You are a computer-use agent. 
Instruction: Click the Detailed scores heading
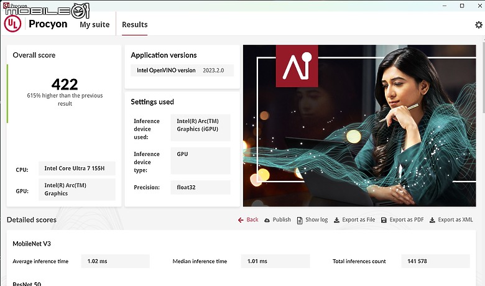(x=32, y=220)
